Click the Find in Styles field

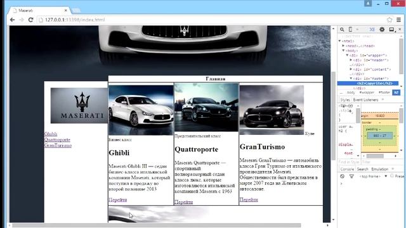pyautogui.click(x=349, y=162)
